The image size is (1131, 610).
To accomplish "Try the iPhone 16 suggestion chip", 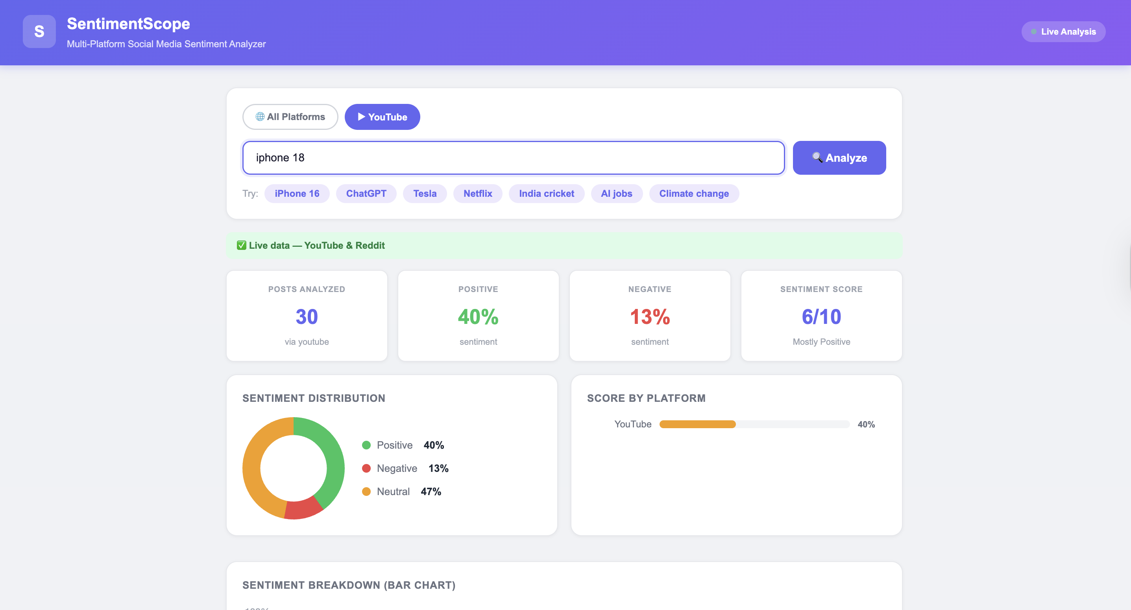I will coord(297,194).
